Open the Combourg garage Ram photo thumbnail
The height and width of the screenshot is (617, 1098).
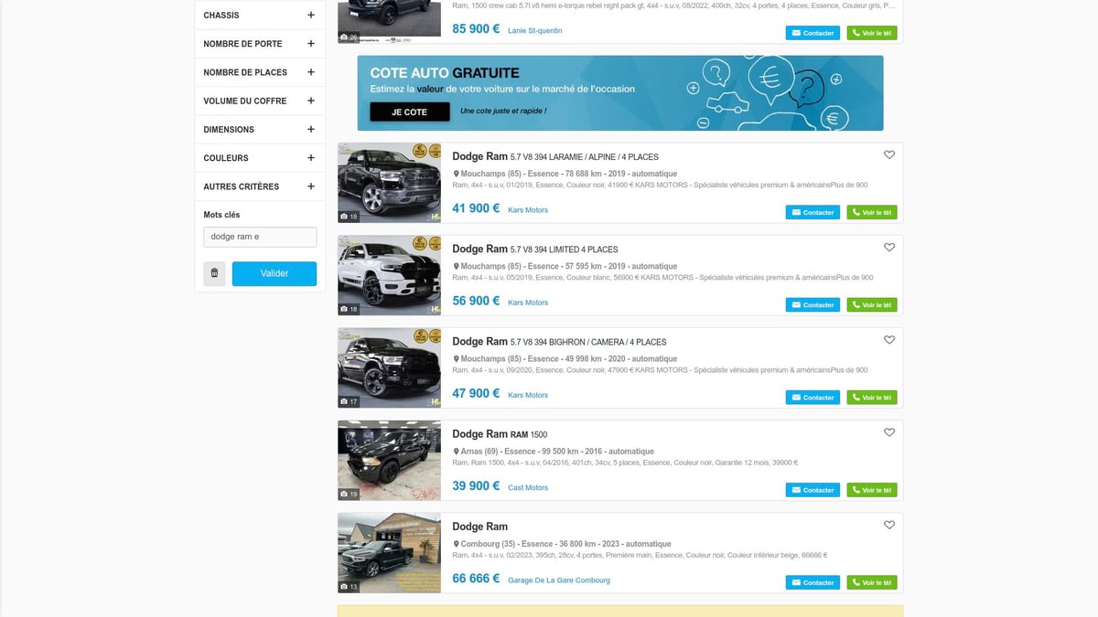[x=389, y=552]
